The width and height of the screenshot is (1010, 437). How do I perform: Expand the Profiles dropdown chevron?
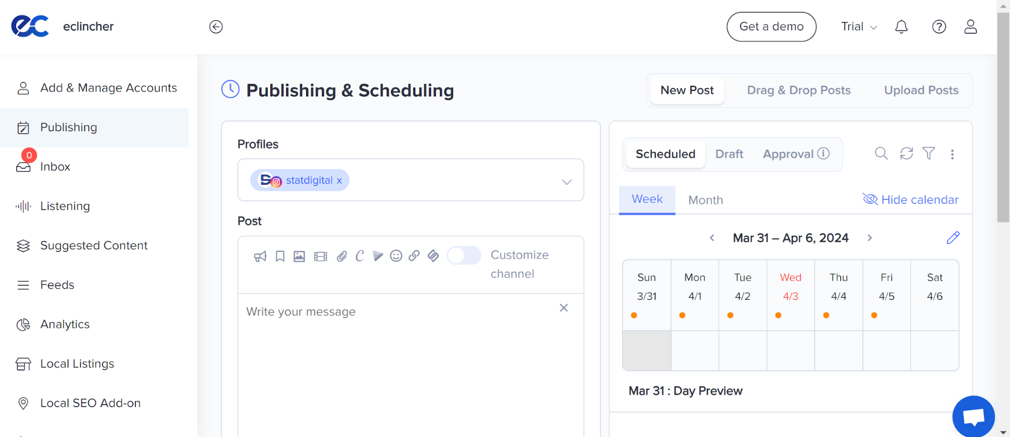pyautogui.click(x=567, y=182)
